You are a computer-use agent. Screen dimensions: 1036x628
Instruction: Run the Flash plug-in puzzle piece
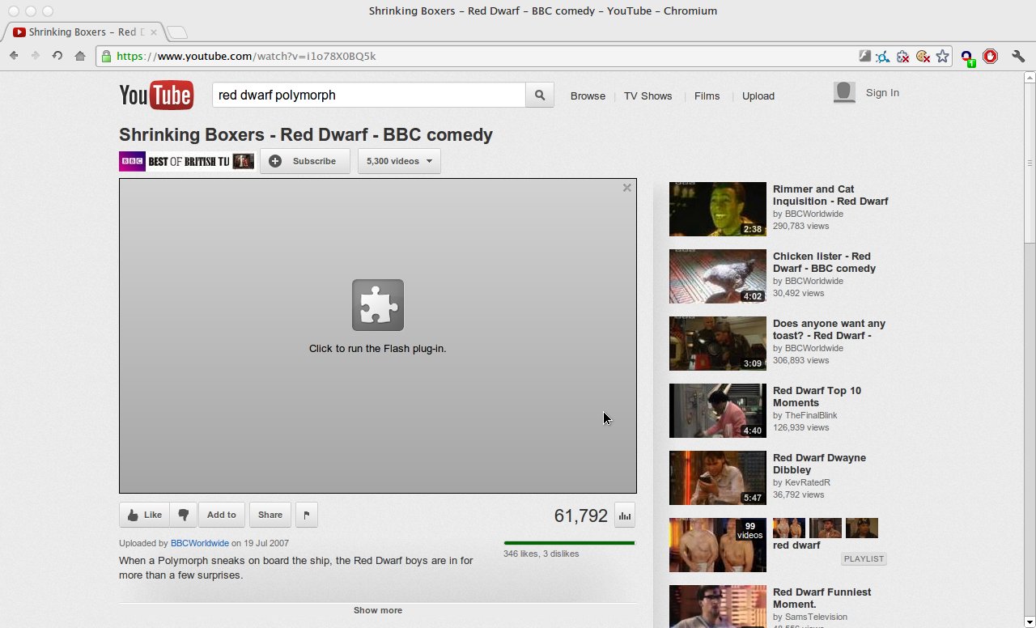click(378, 305)
